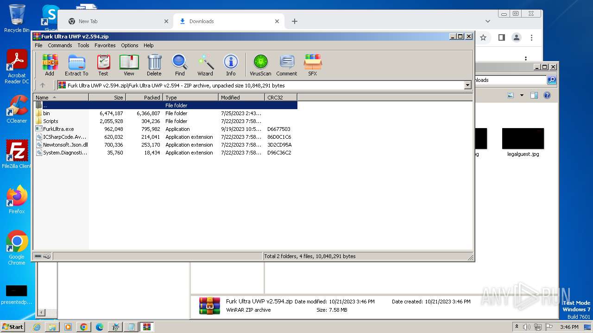The width and height of the screenshot is (593, 333).
Task: Open the Recycle Bin desktop icon
Action: pyautogui.click(x=17, y=18)
